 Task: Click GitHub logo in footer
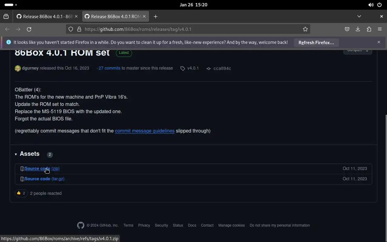80,225
